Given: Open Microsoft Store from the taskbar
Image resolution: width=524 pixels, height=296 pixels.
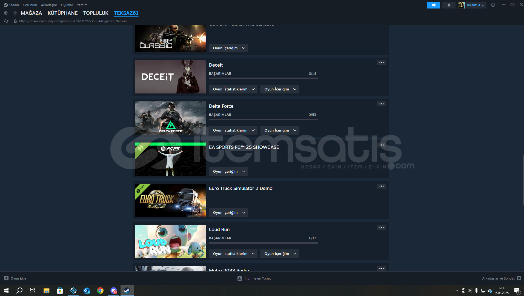Looking at the screenshot, I should point(60,291).
